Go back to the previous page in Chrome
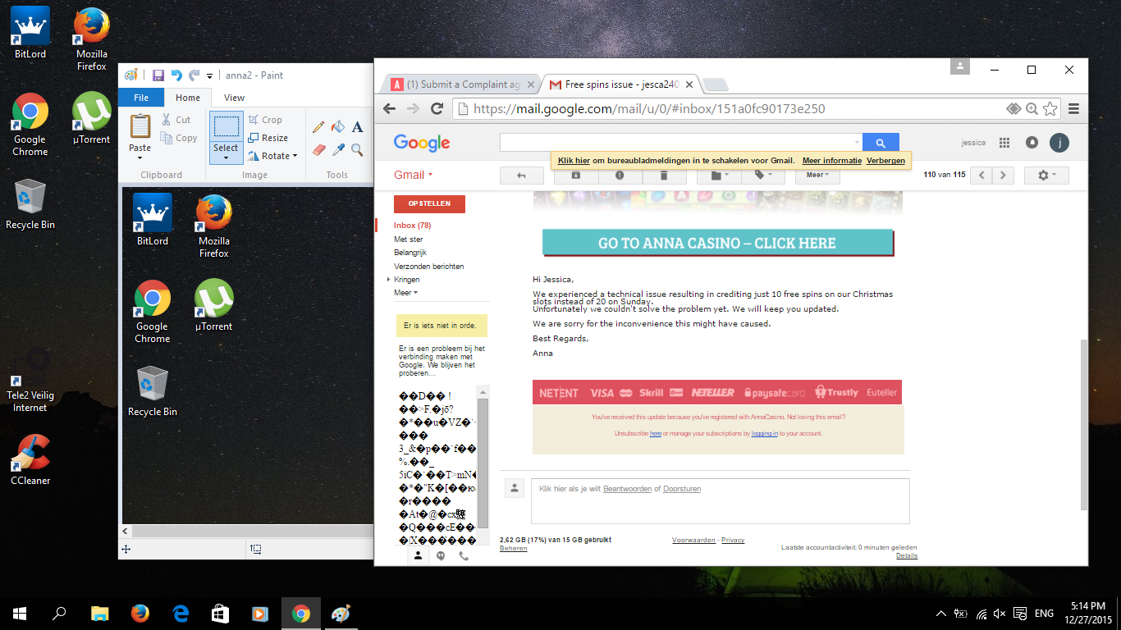 390,108
